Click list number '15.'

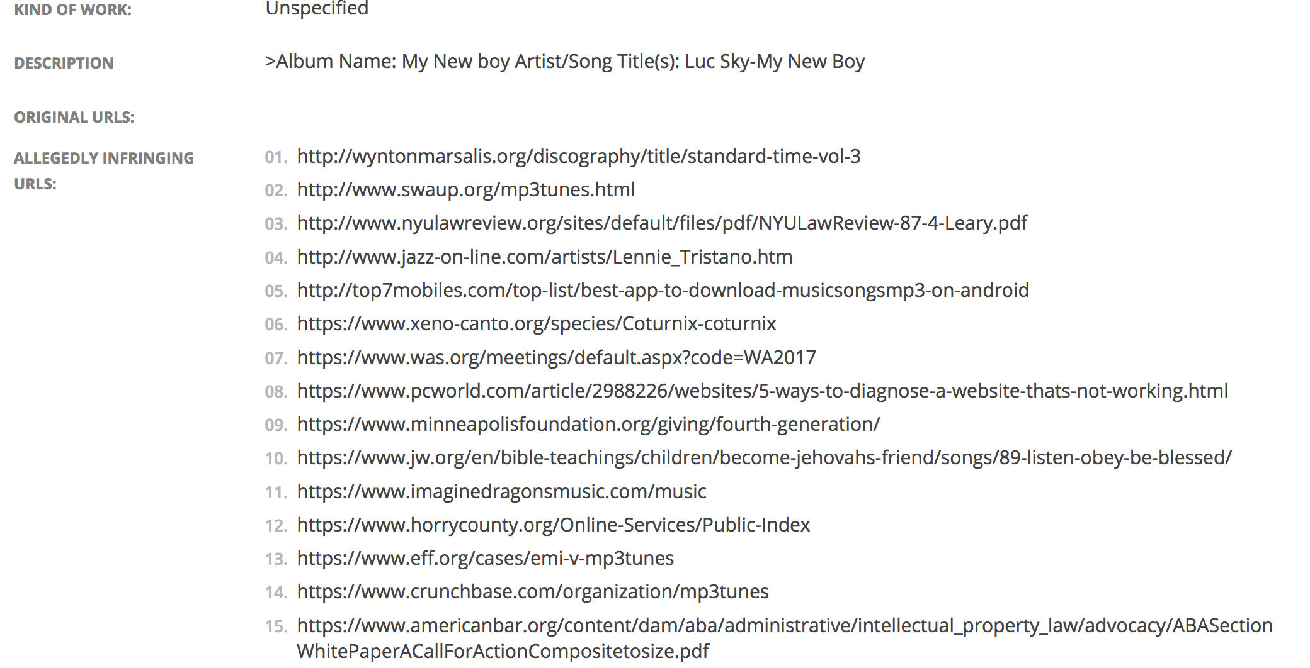pos(276,626)
